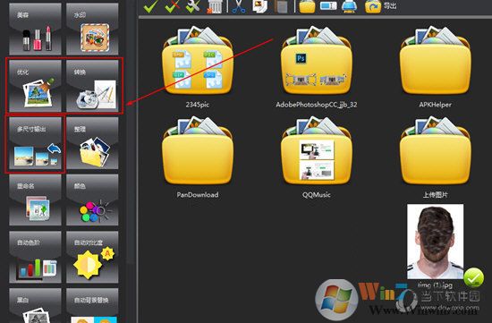Open the 颜色 (Color) tool tile
Image resolution: width=492 pixels, height=323 pixels.
(92, 200)
